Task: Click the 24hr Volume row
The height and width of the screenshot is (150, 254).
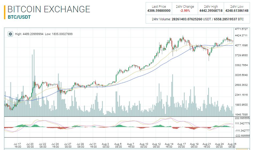Action: click(198, 19)
